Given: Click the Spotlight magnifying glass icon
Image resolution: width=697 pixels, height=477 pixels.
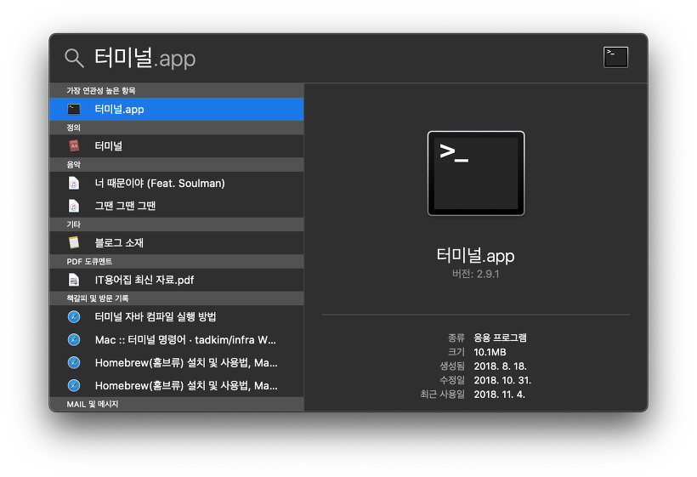Looking at the screenshot, I should click(x=74, y=58).
